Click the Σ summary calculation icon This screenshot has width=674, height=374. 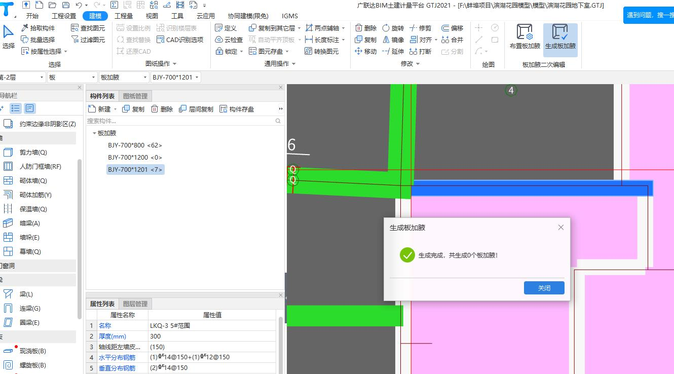click(x=115, y=5)
